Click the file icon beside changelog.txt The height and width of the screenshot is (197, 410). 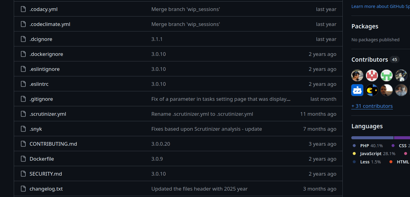[x=23, y=189]
